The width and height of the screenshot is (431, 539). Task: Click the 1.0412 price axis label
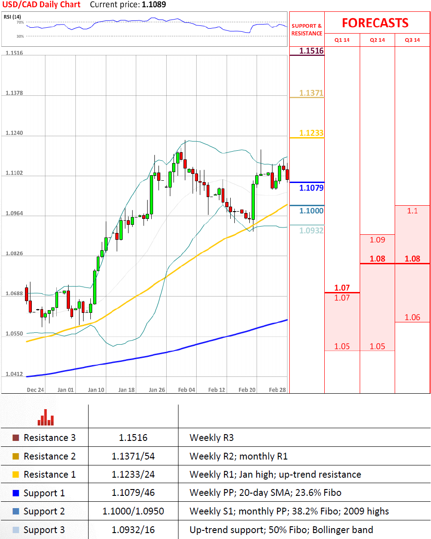[x=14, y=374]
